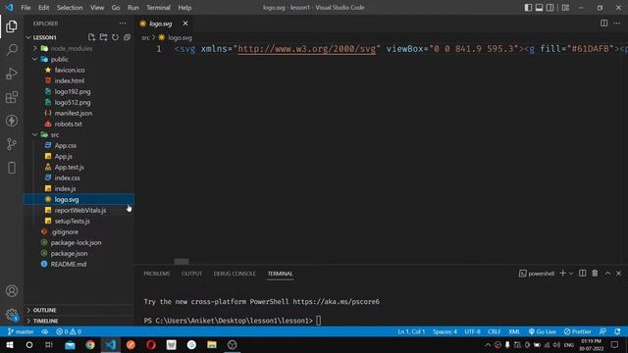
Task: Collapse the LESSON1 root folder
Action: point(28,37)
